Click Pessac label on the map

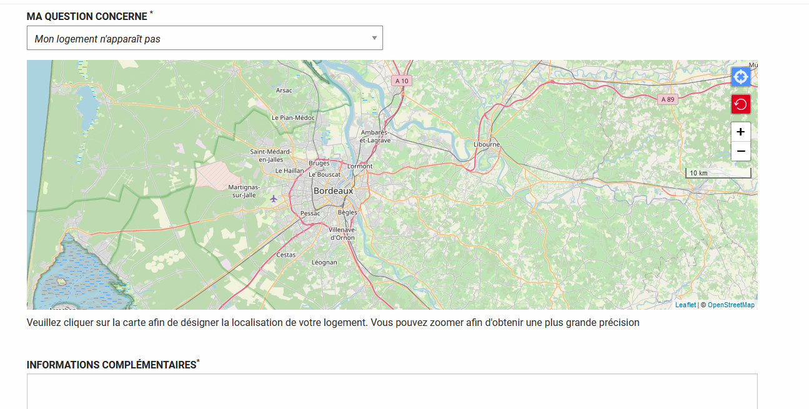click(x=310, y=214)
